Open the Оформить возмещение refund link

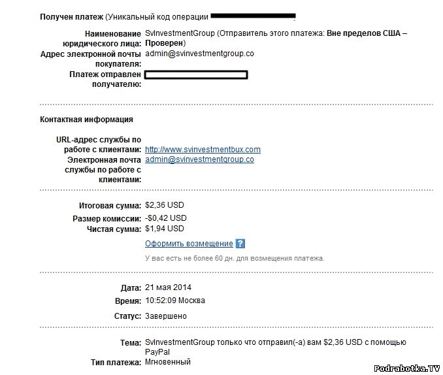pos(189,244)
